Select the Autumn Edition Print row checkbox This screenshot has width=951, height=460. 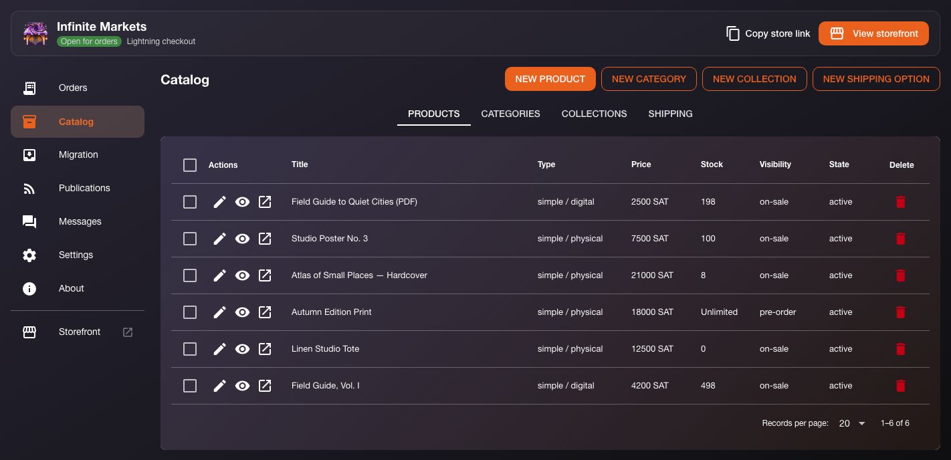pos(190,312)
